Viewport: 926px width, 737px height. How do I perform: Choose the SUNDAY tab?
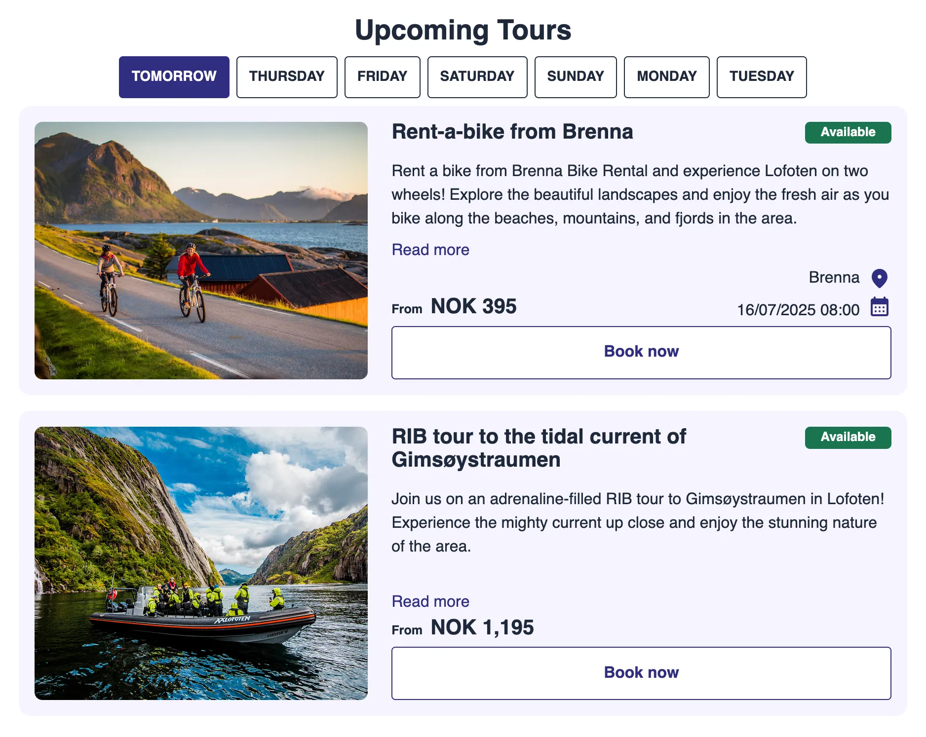coord(575,77)
